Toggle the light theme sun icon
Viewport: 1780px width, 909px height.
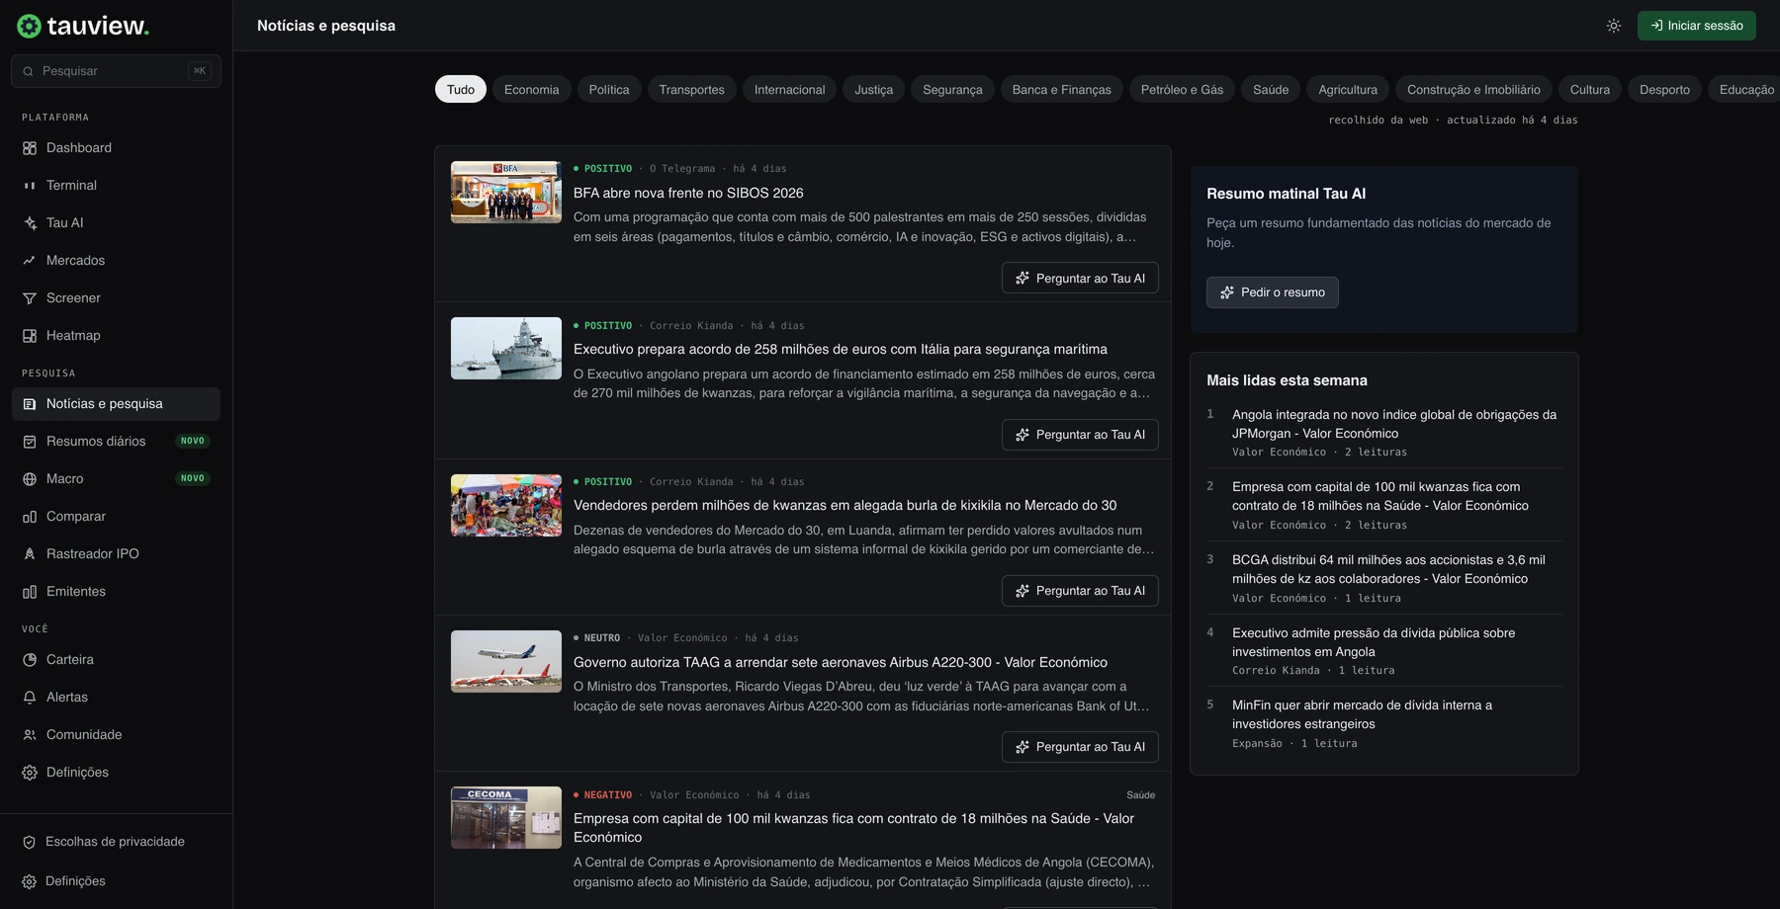[x=1614, y=26]
